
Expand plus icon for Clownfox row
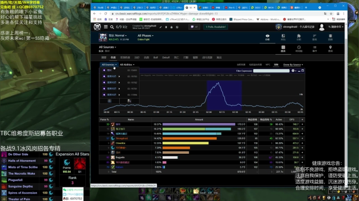pos(302,143)
